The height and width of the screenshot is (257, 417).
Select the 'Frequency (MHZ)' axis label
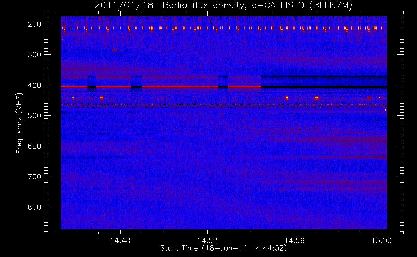pyautogui.click(x=20, y=123)
